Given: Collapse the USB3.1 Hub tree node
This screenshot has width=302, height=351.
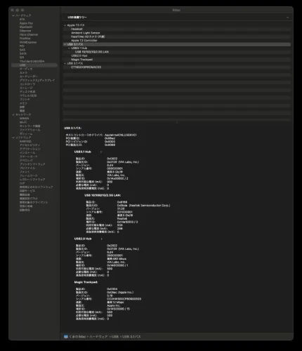Looking at the screenshot, I should tap(69, 48).
